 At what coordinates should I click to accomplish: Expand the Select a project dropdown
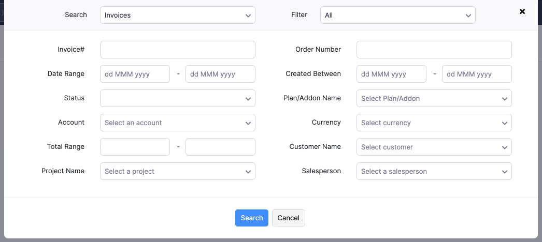coord(177,171)
